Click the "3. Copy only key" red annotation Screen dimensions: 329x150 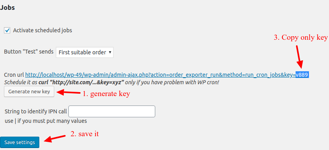pos(301,37)
